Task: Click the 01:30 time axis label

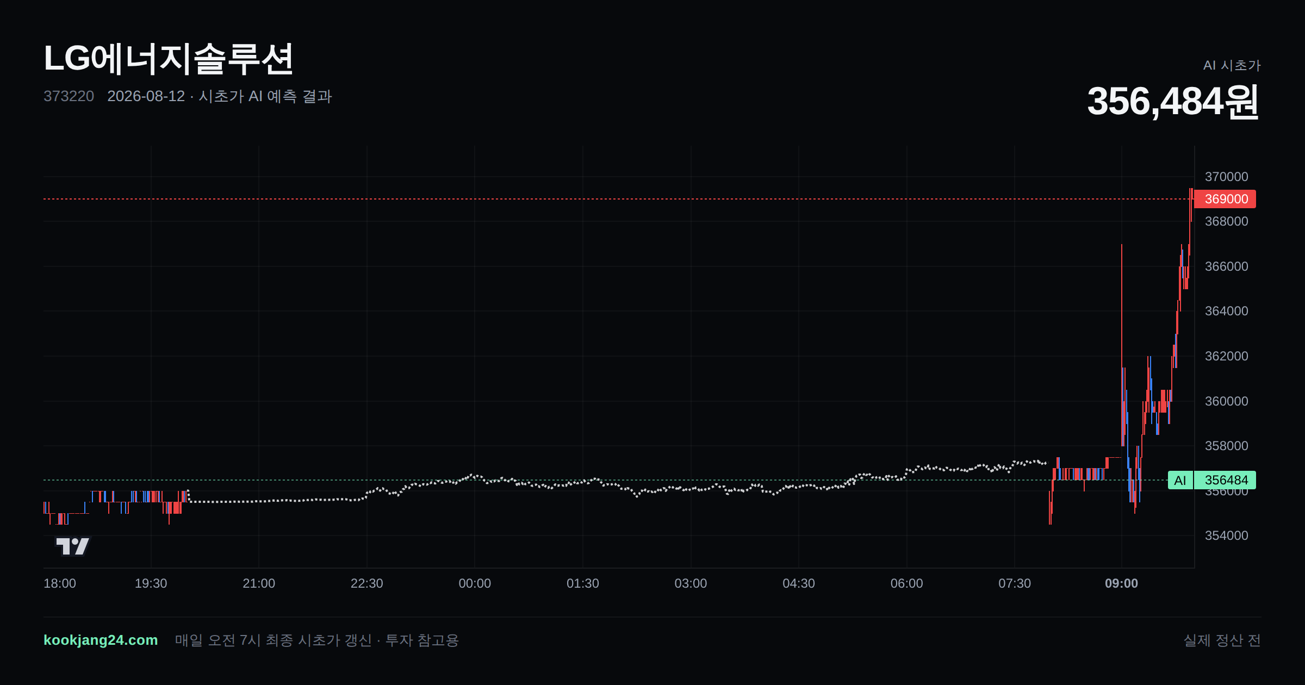Action: click(583, 583)
